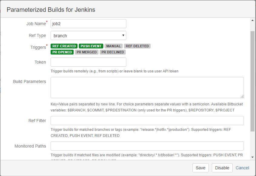Click the Job Name input field
Image resolution: width=256 pixels, height=176 pixels.
coord(88,24)
